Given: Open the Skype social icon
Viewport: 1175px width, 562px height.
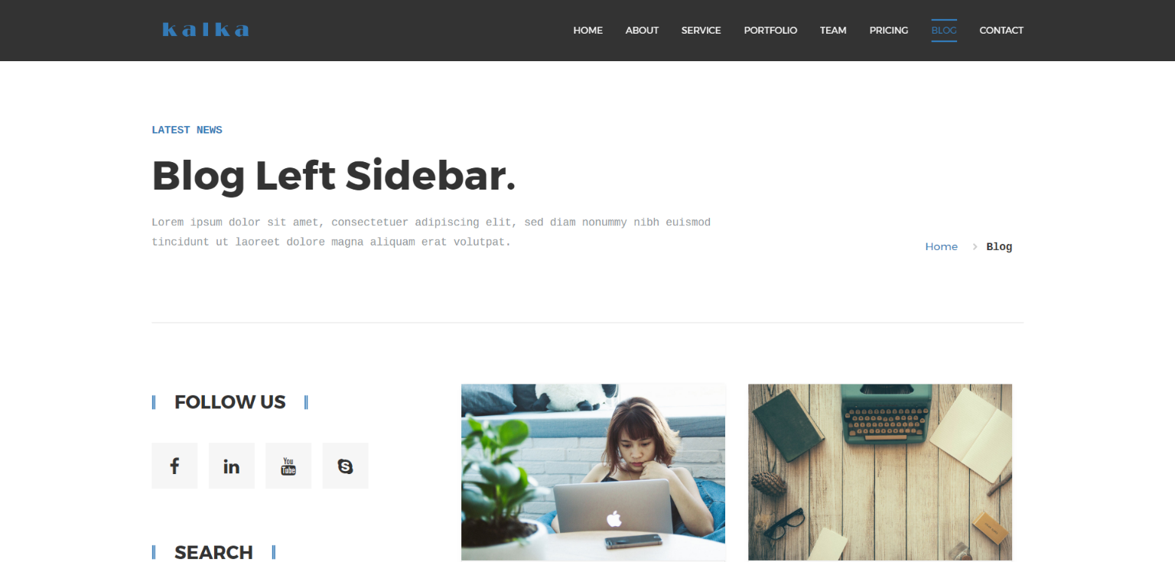Looking at the screenshot, I should coord(346,466).
